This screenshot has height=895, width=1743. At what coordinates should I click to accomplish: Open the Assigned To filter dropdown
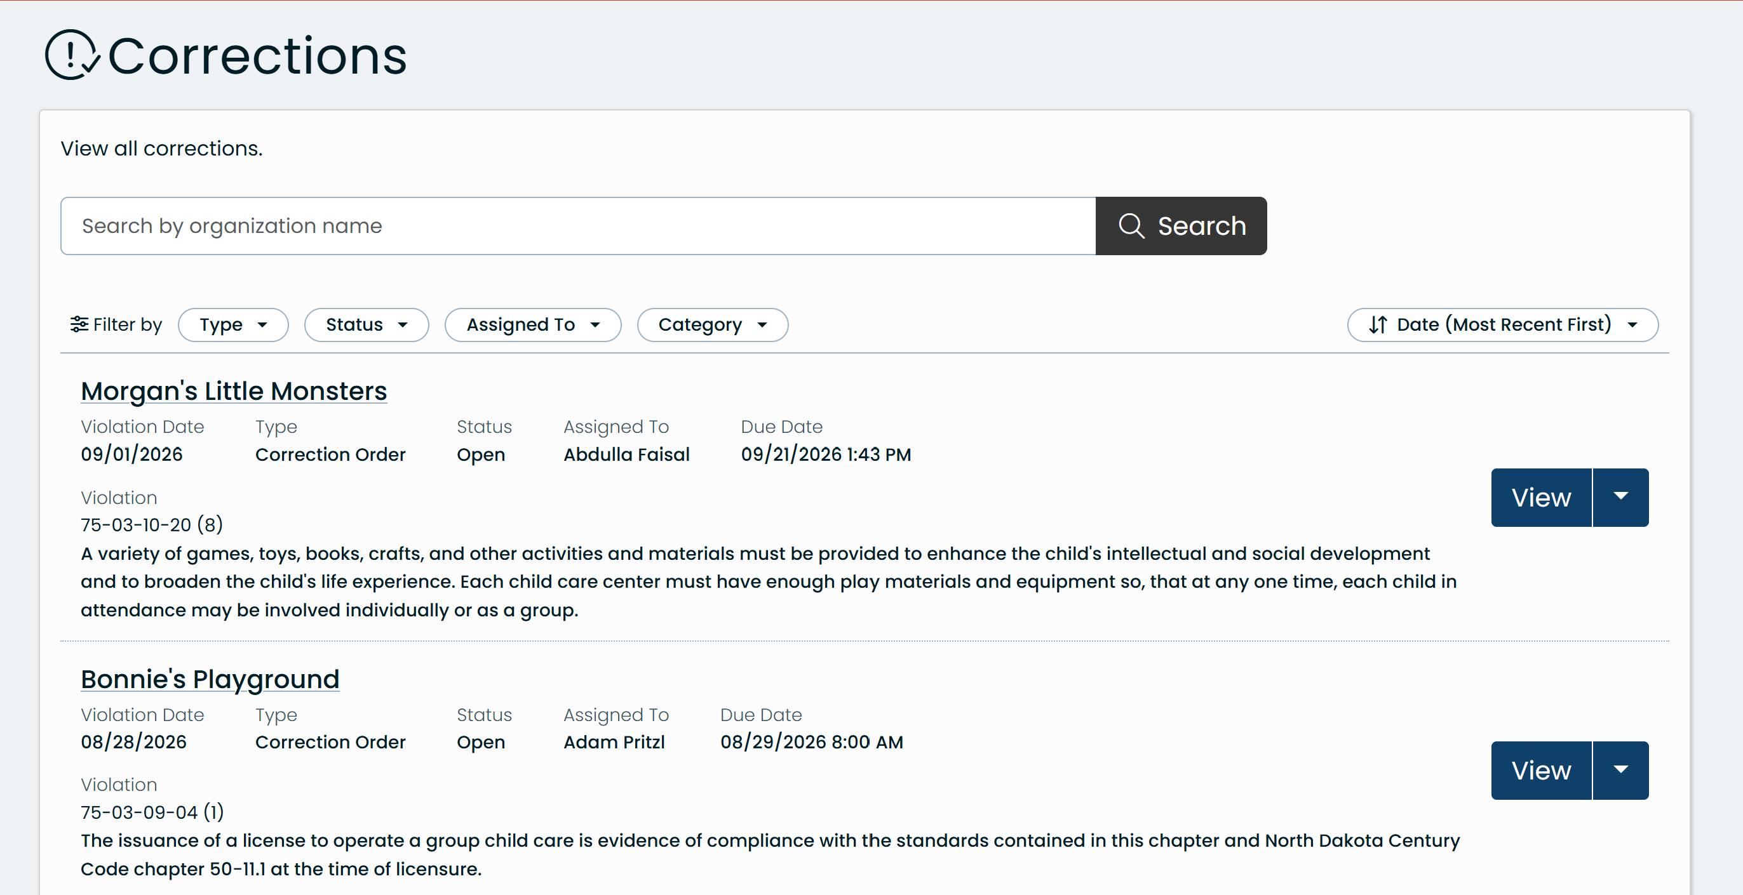pos(532,325)
